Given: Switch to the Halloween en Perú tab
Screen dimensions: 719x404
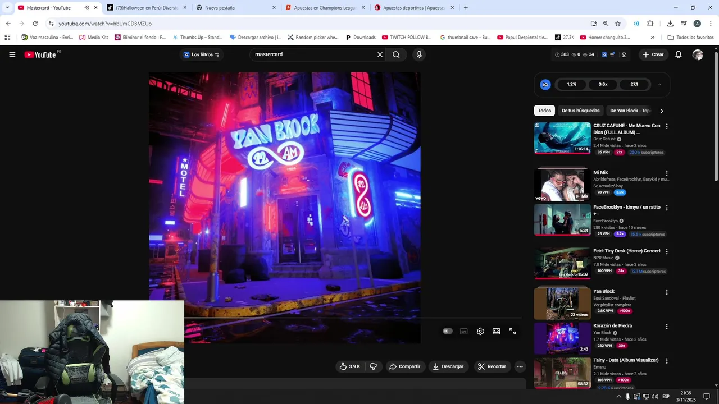Looking at the screenshot, I should (146, 8).
